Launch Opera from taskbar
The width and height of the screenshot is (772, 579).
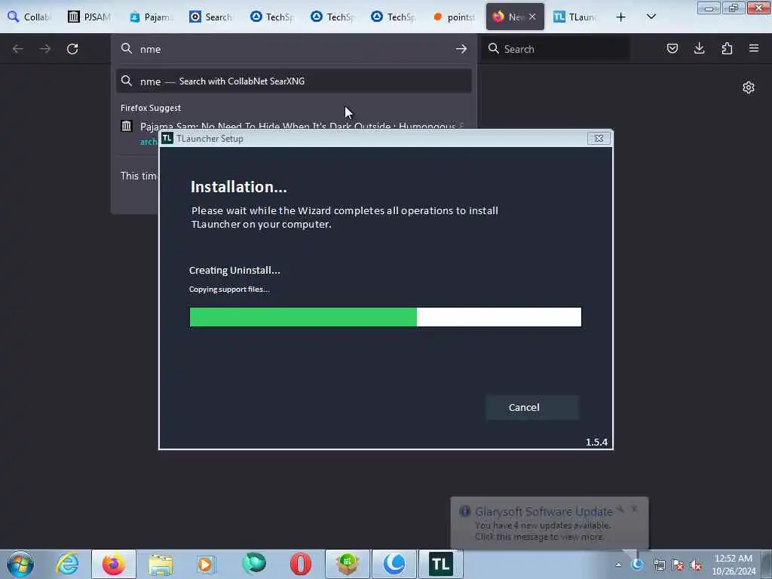[x=301, y=564]
